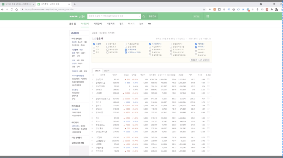Check the 고가 checkbox
Image resolution: width=283 pixels, height=158 pixels.
tap(94, 50)
